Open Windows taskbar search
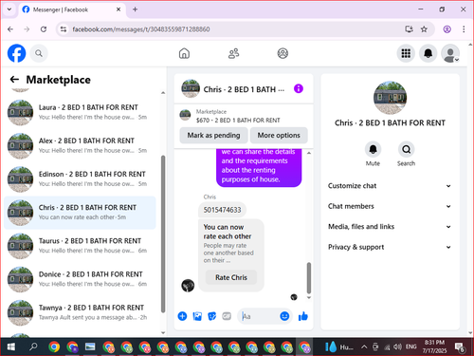Screen dimensions: 474x356 point(33,347)
